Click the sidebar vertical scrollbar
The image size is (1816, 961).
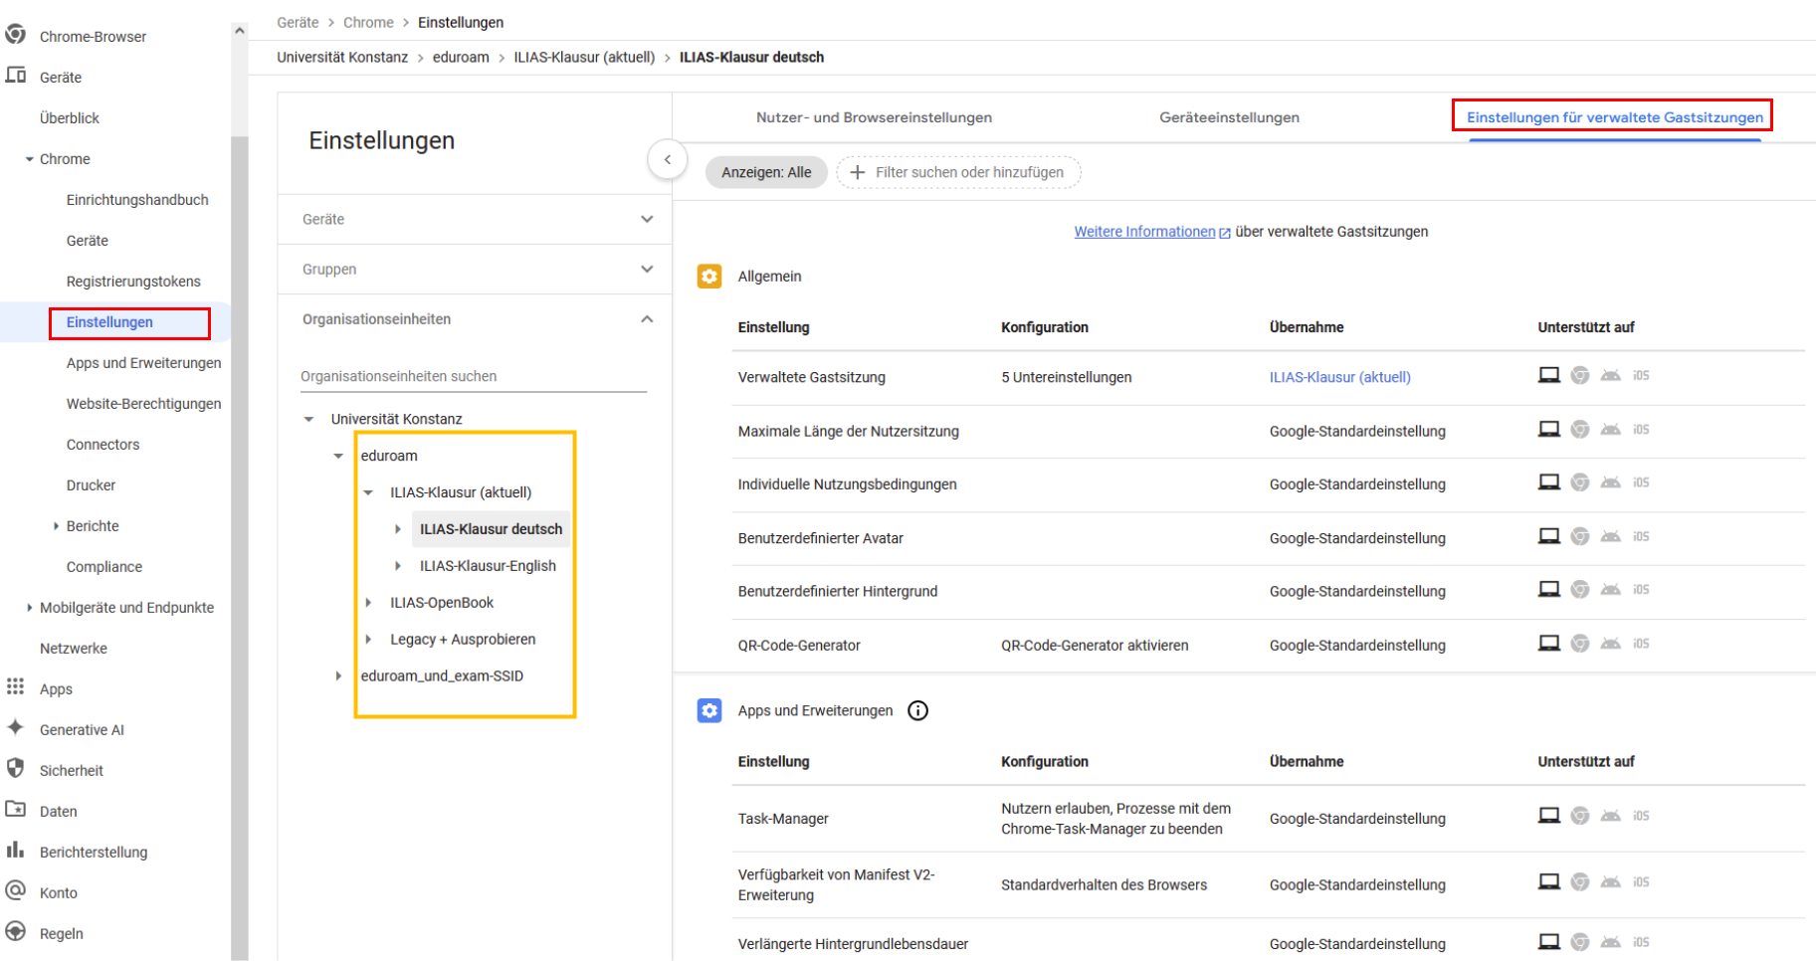point(239,547)
